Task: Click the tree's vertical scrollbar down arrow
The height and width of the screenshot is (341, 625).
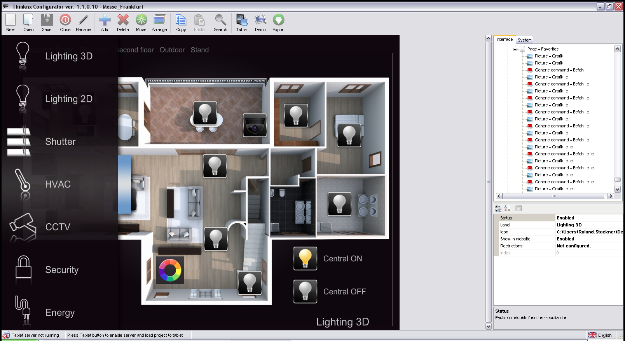Action: [x=617, y=189]
